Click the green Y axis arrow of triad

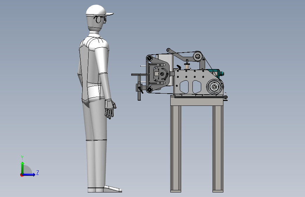[x=23, y=168]
